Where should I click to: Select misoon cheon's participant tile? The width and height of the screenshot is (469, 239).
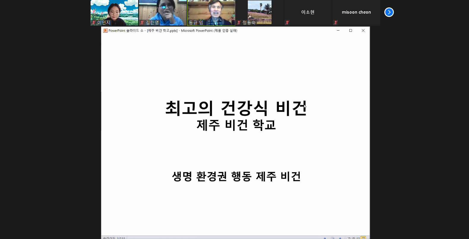[356, 13]
